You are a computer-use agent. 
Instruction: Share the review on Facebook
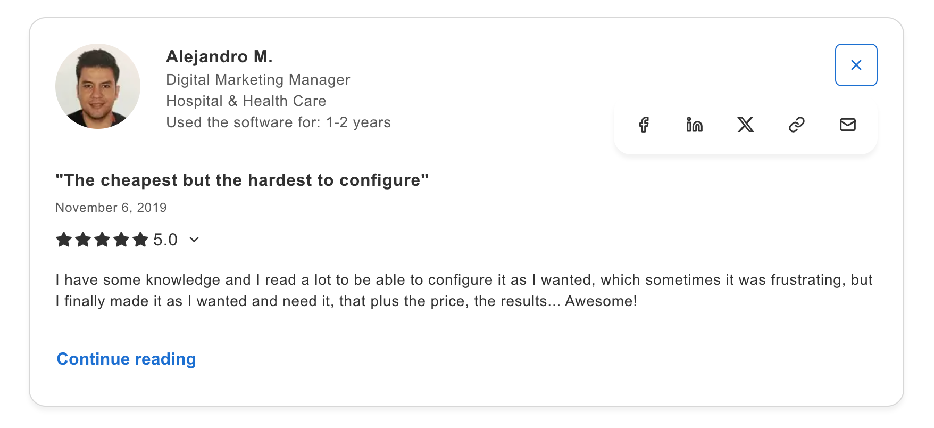644,125
